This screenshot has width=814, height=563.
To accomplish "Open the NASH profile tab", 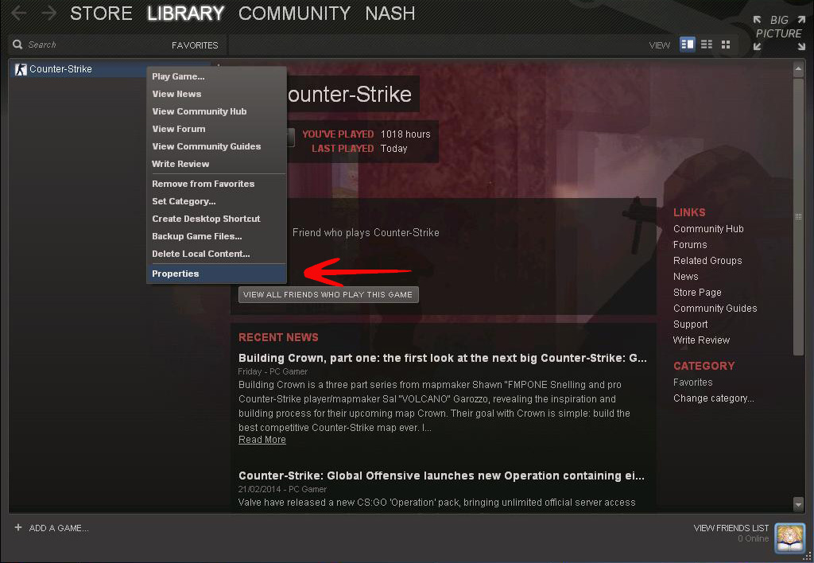I will (390, 13).
